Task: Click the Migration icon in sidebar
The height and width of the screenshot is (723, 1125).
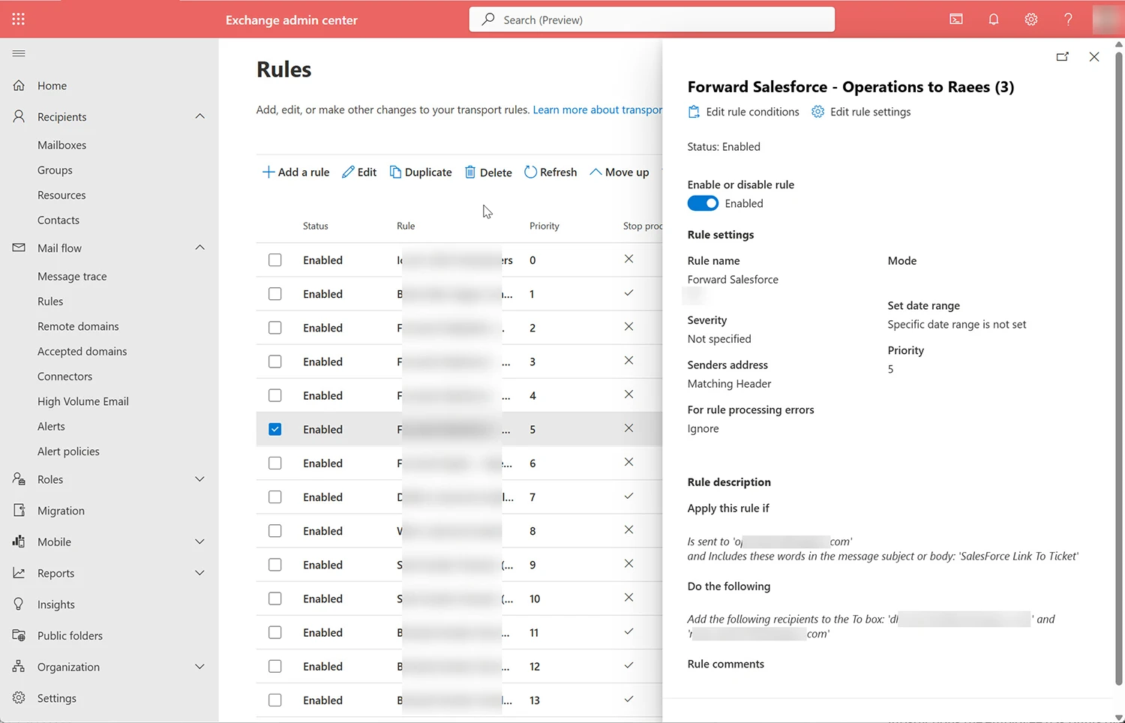Action: click(x=19, y=510)
